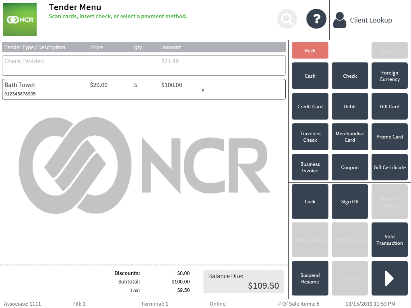The height and width of the screenshot is (308, 411).
Task: Click the disabled Balance Inquiry button
Action: (x=390, y=201)
